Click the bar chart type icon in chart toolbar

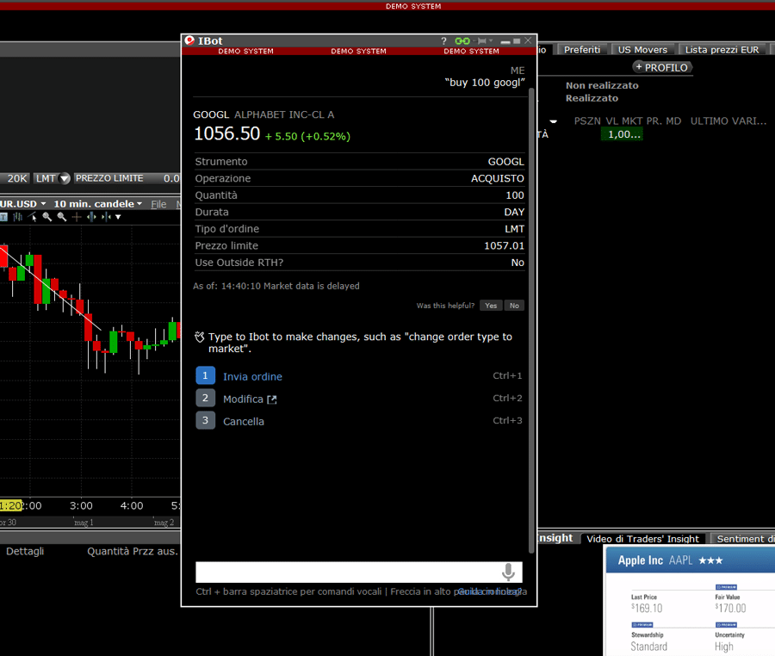(x=18, y=217)
